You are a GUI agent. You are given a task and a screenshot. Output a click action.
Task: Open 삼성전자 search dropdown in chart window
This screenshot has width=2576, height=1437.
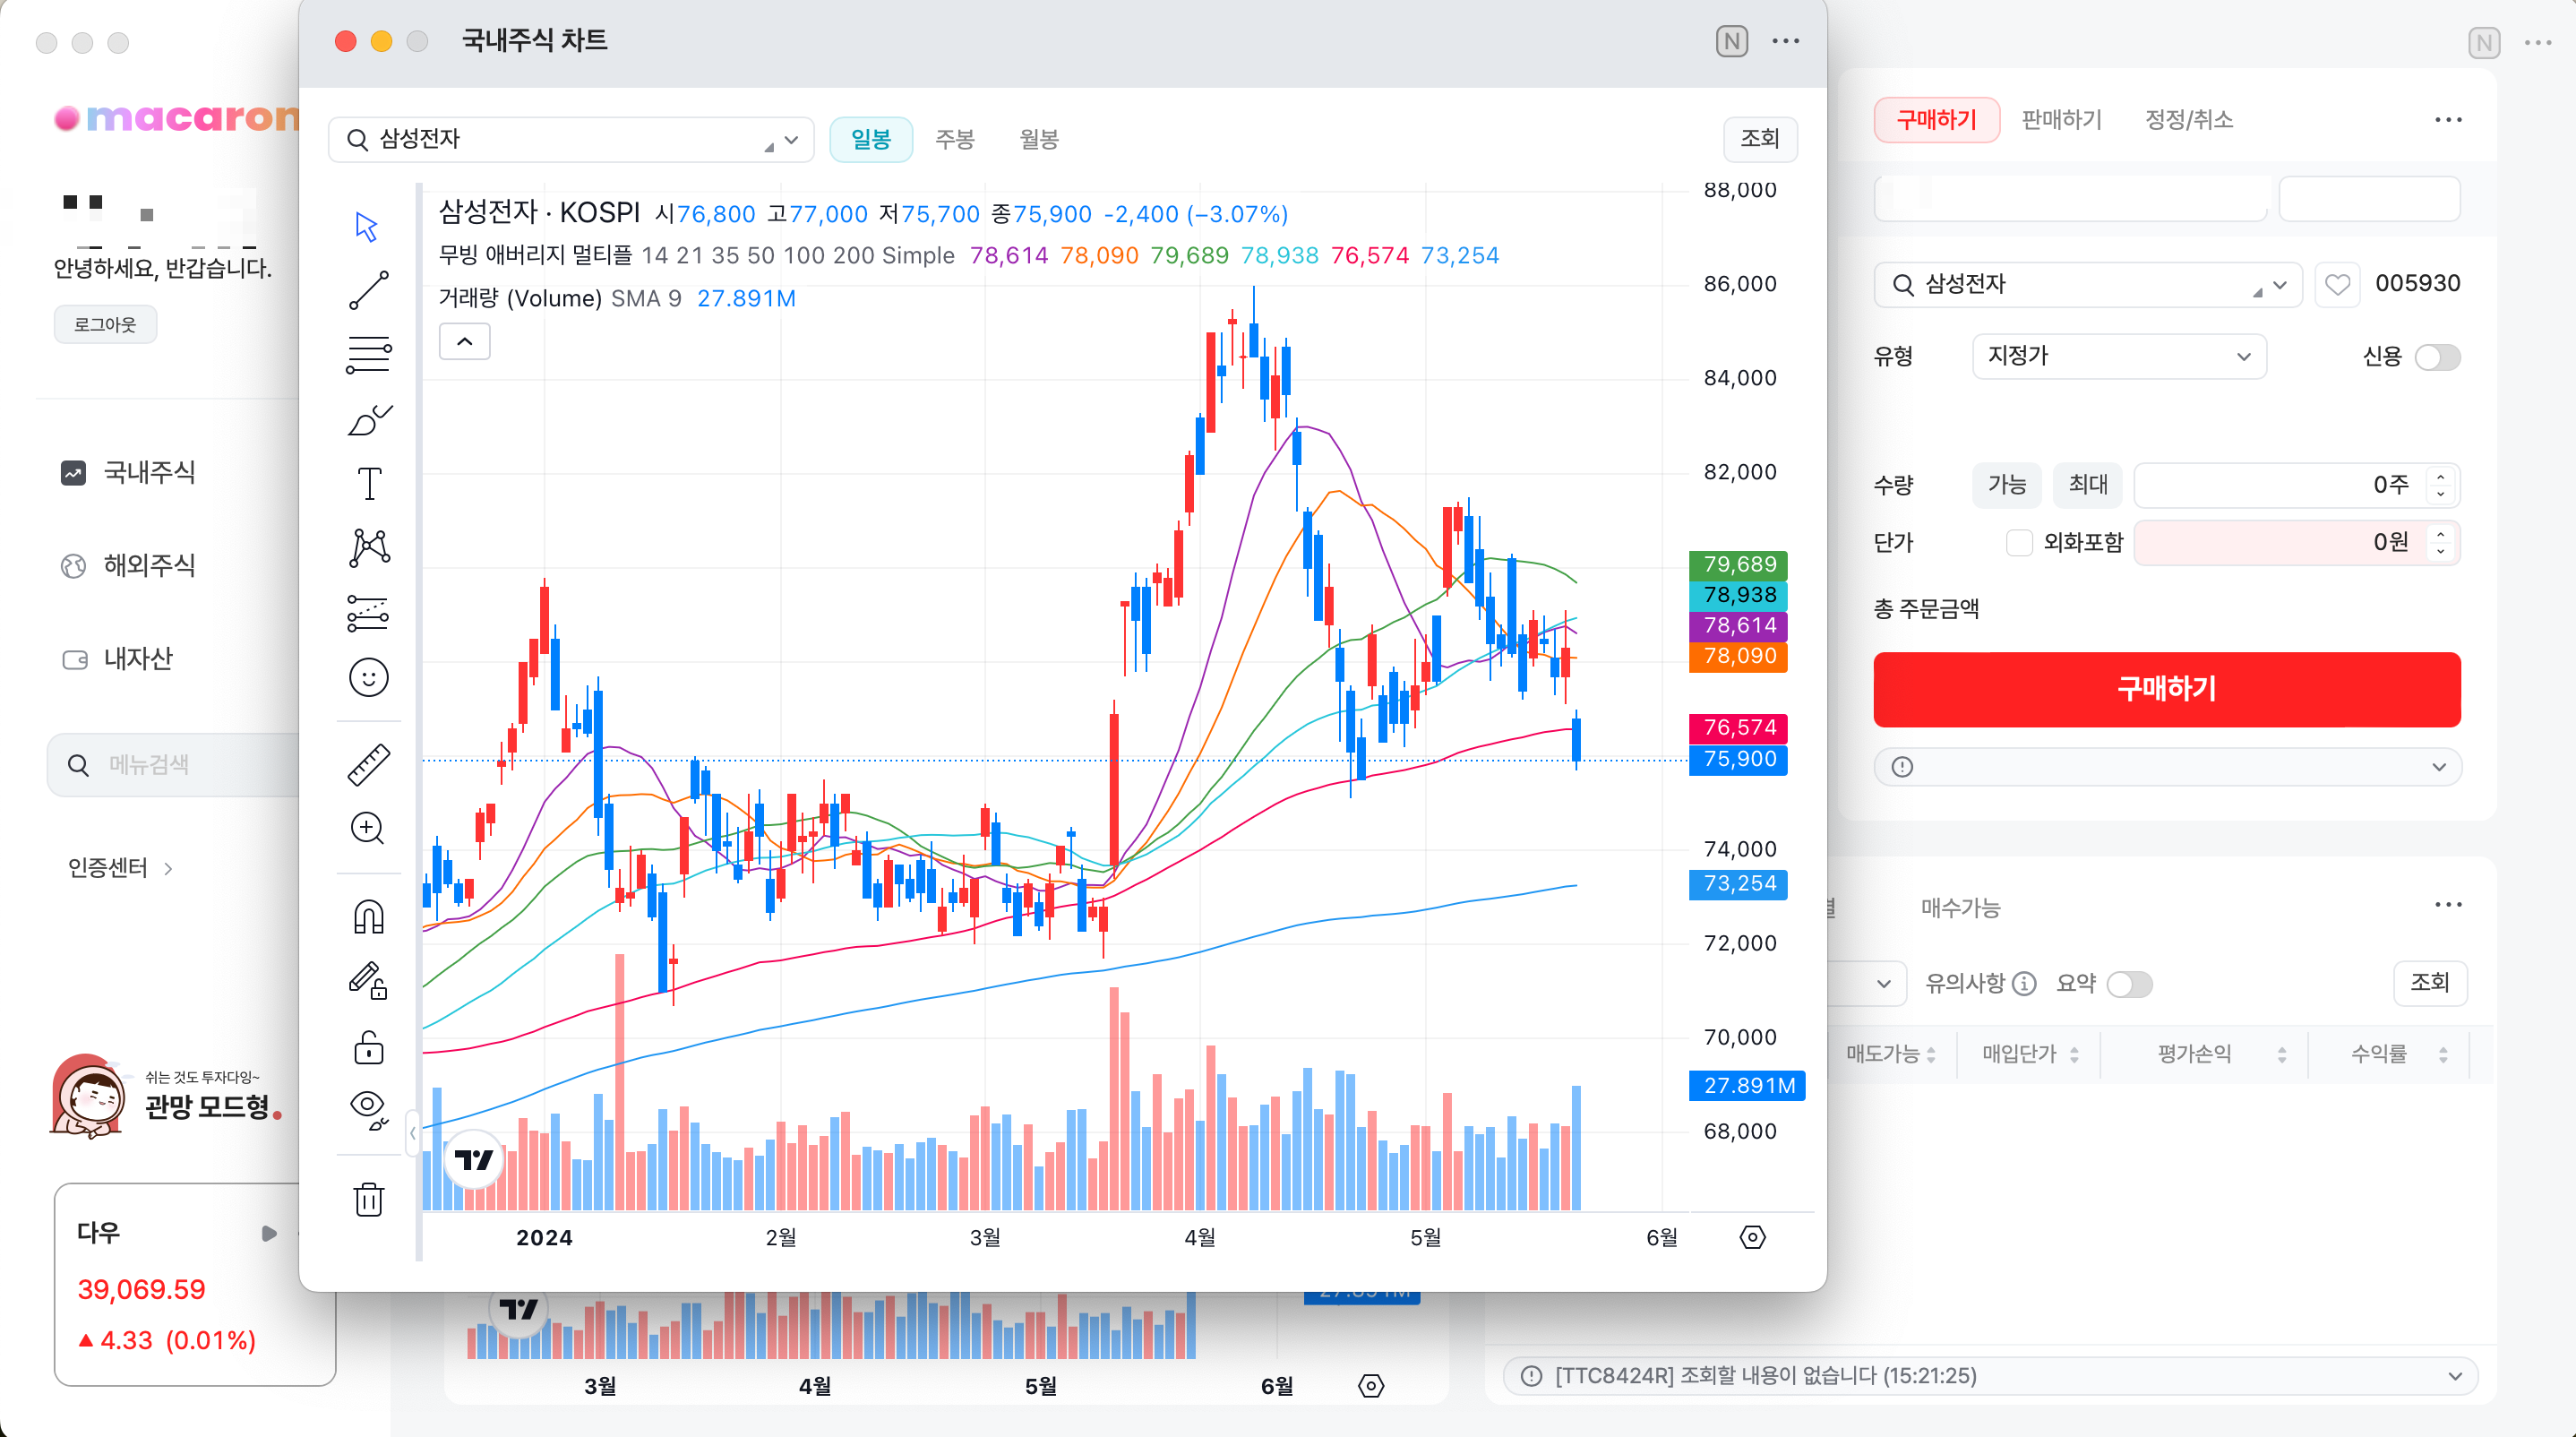(791, 140)
